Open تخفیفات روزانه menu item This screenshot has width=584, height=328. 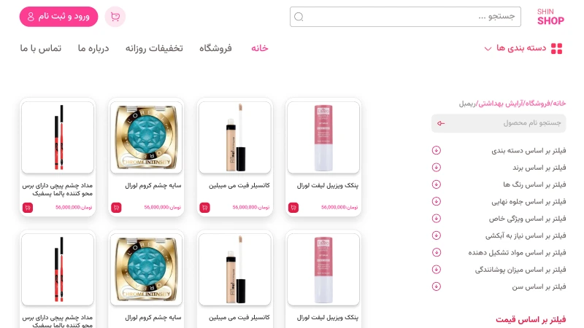[x=154, y=48]
